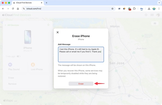Viewport: 162px width, 105px height.
Task: Zoom out on the map with minus
Action: 144,100
